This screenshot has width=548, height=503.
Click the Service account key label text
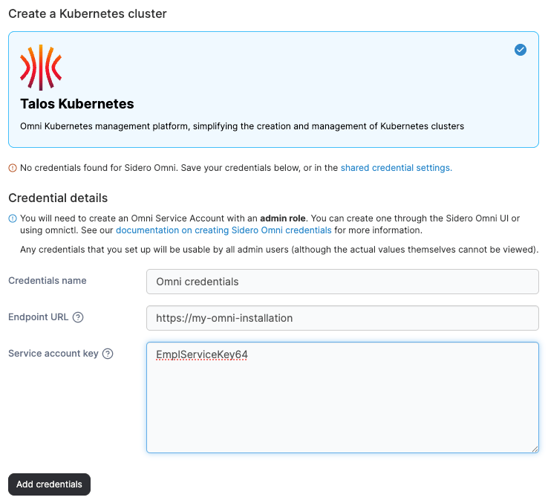(x=53, y=354)
